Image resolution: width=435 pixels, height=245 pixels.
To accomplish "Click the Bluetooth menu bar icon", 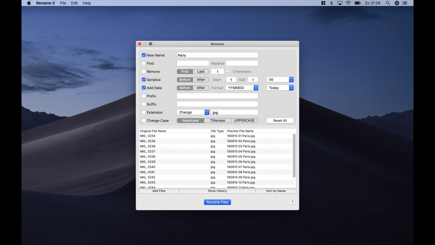I will point(331,3).
